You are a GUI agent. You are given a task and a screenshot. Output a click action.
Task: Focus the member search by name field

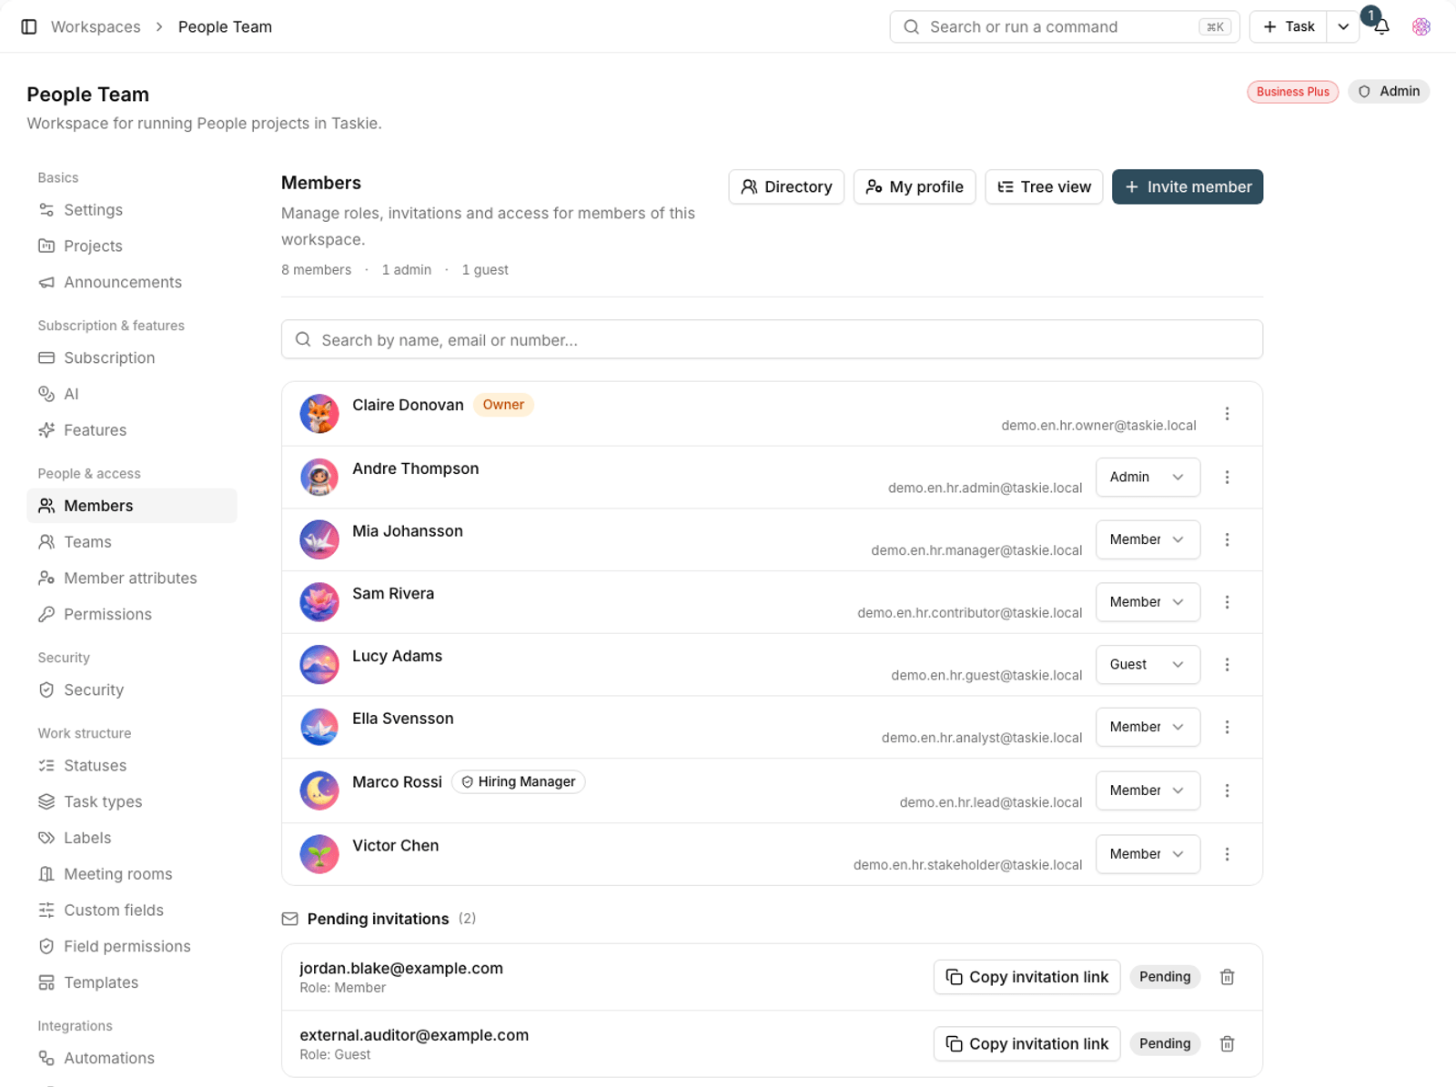(x=772, y=339)
